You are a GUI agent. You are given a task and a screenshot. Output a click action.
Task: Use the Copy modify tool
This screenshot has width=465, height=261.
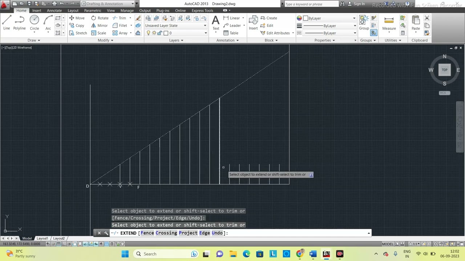point(77,26)
